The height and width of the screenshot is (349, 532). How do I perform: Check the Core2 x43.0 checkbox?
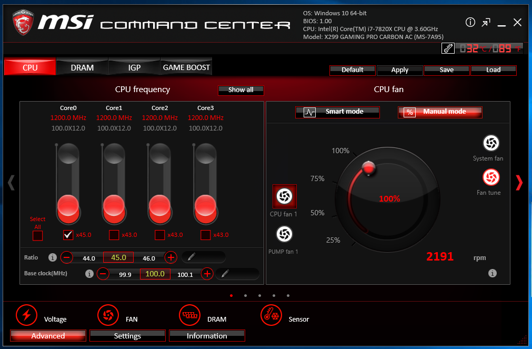(160, 235)
